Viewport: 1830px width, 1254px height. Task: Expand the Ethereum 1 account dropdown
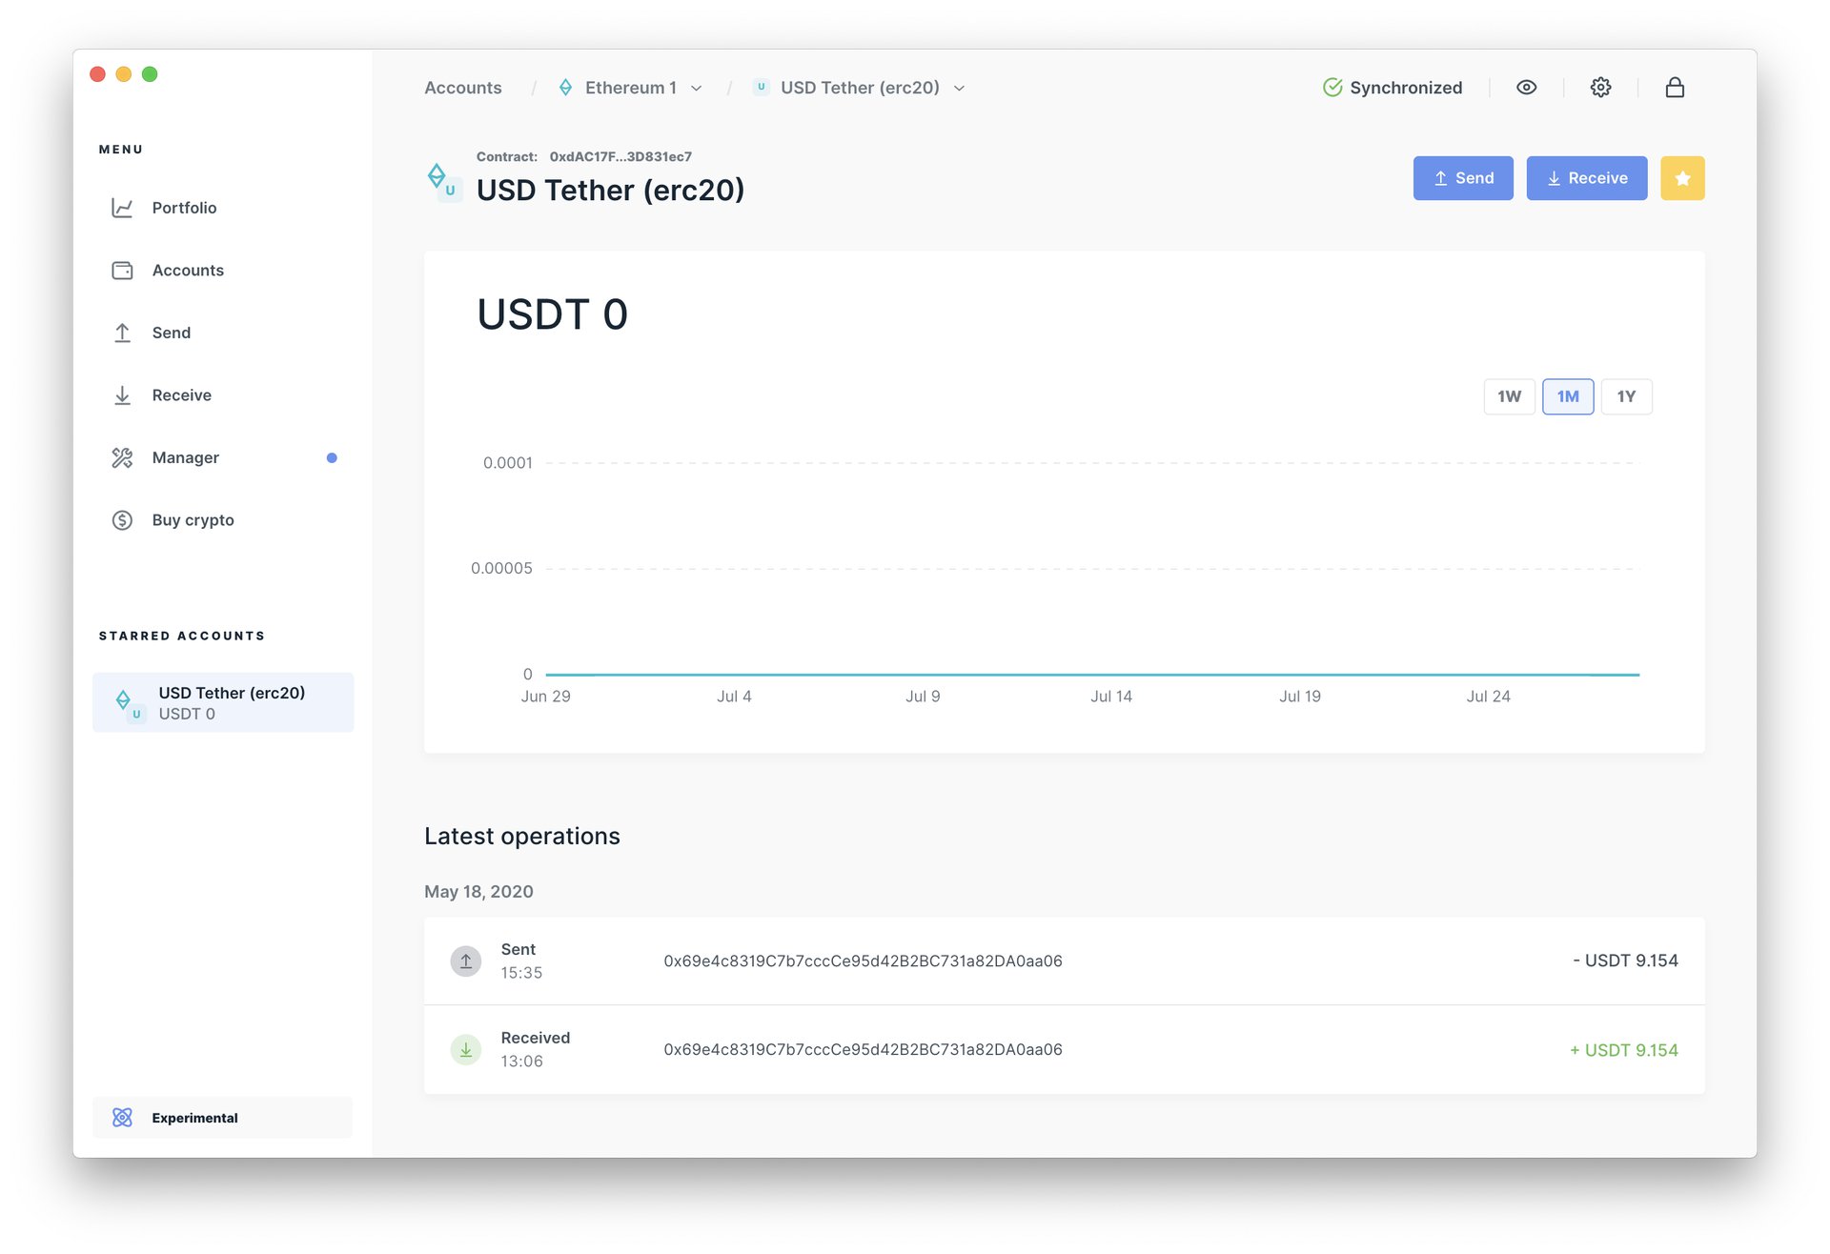[697, 89]
